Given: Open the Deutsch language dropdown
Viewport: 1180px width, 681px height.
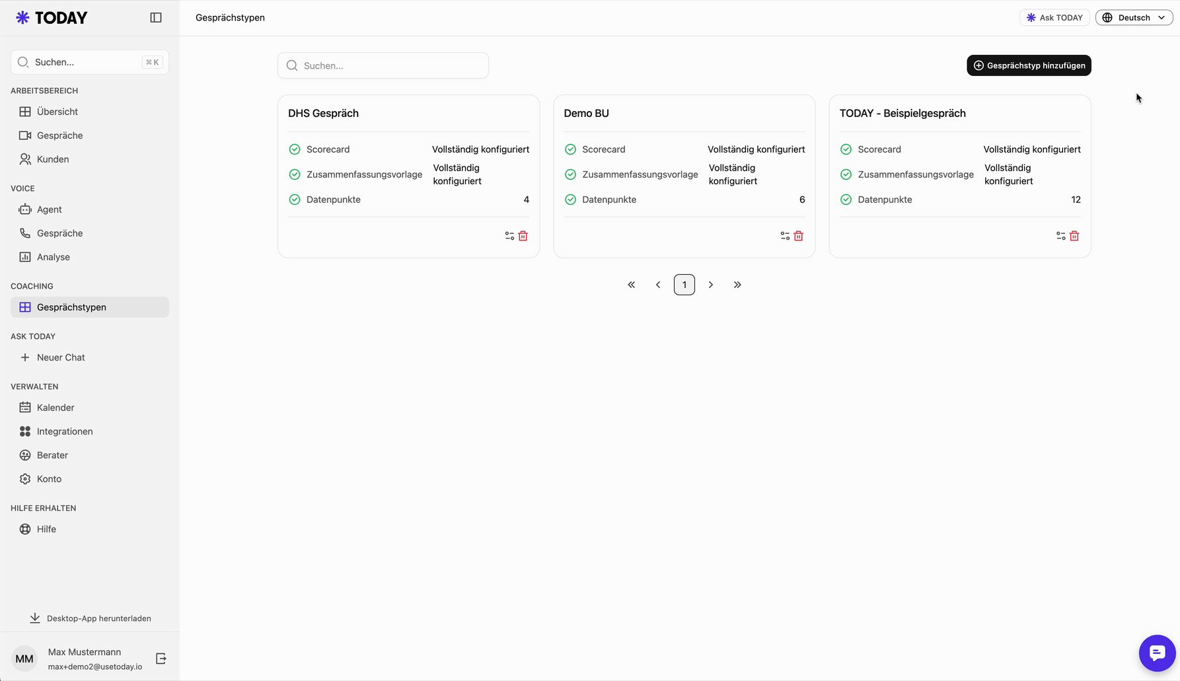Looking at the screenshot, I should point(1134,18).
